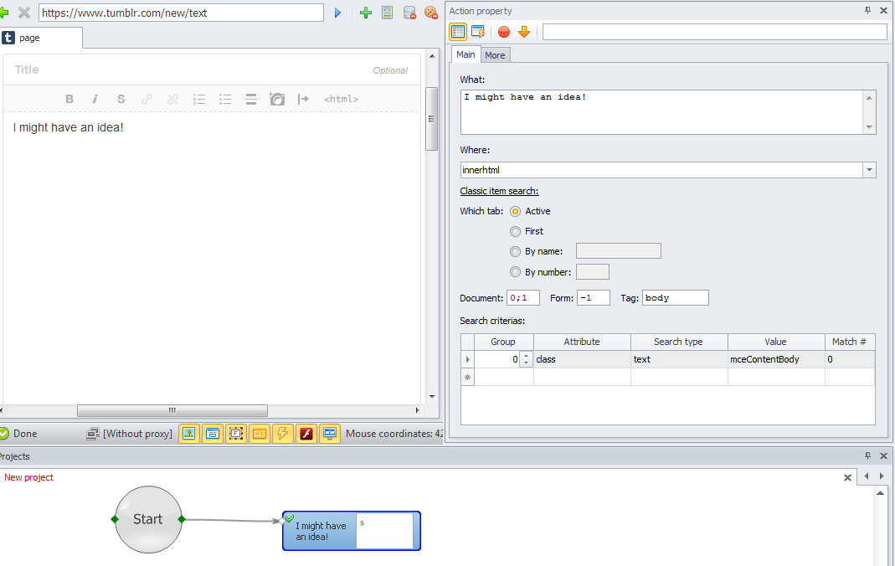Click the Start node in project

point(148,519)
